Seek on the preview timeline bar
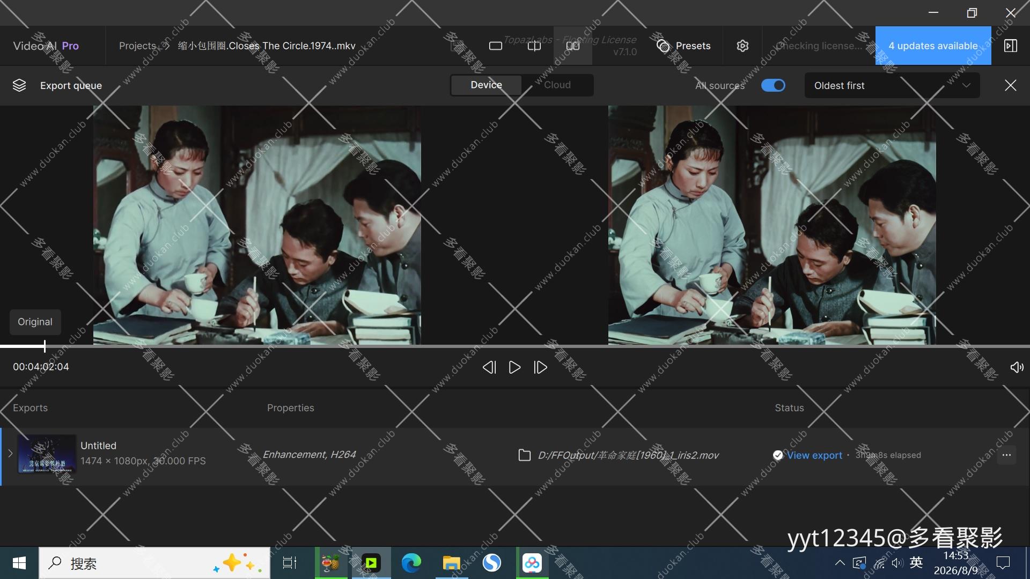1030x579 pixels. [515, 346]
